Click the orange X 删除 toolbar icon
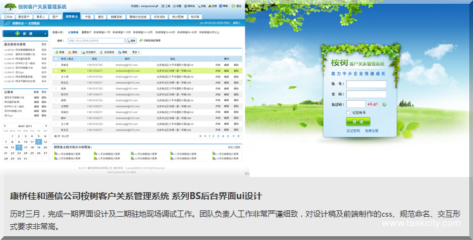The height and width of the screenshot is (240, 473). [x=69, y=52]
